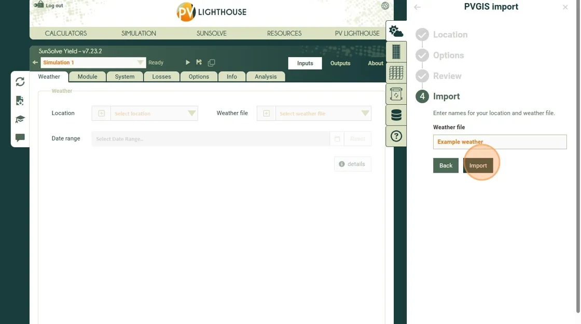Viewport: 581px width, 324px height.
Task: Open the chat feedback bubble icon
Action: pos(20,138)
